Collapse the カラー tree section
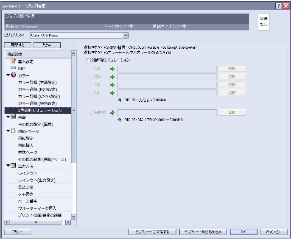This screenshot has width=291, height=239. click(8, 75)
